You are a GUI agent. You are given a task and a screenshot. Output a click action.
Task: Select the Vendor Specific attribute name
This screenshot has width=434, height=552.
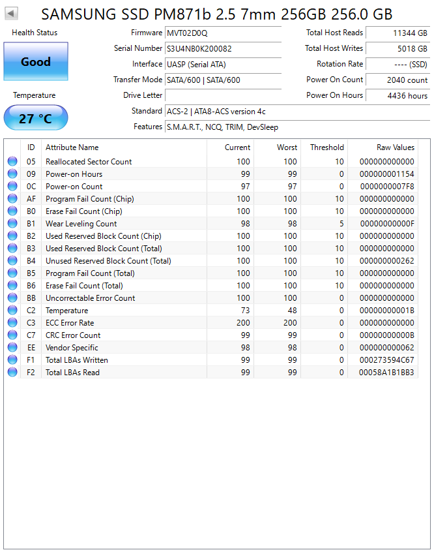72,348
